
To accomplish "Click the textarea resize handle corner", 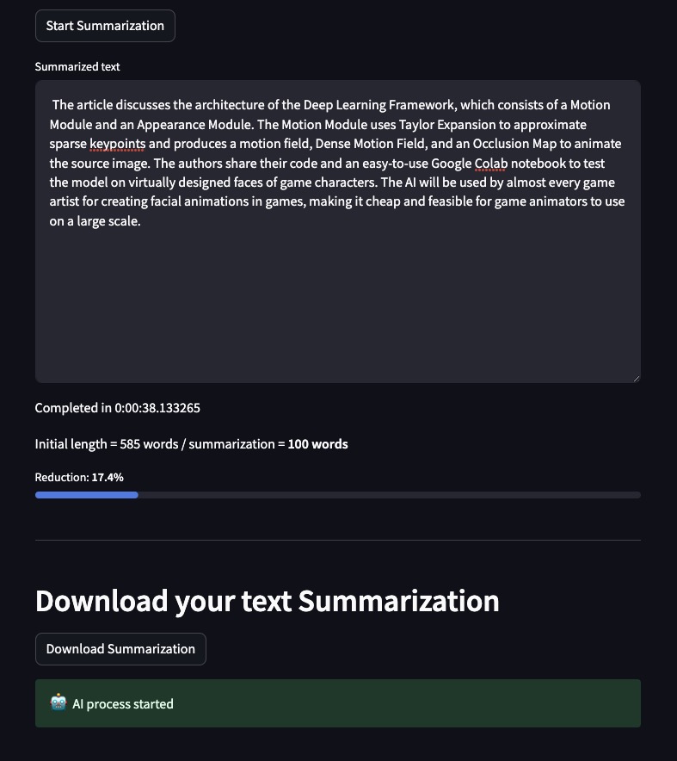I will tap(636, 377).
